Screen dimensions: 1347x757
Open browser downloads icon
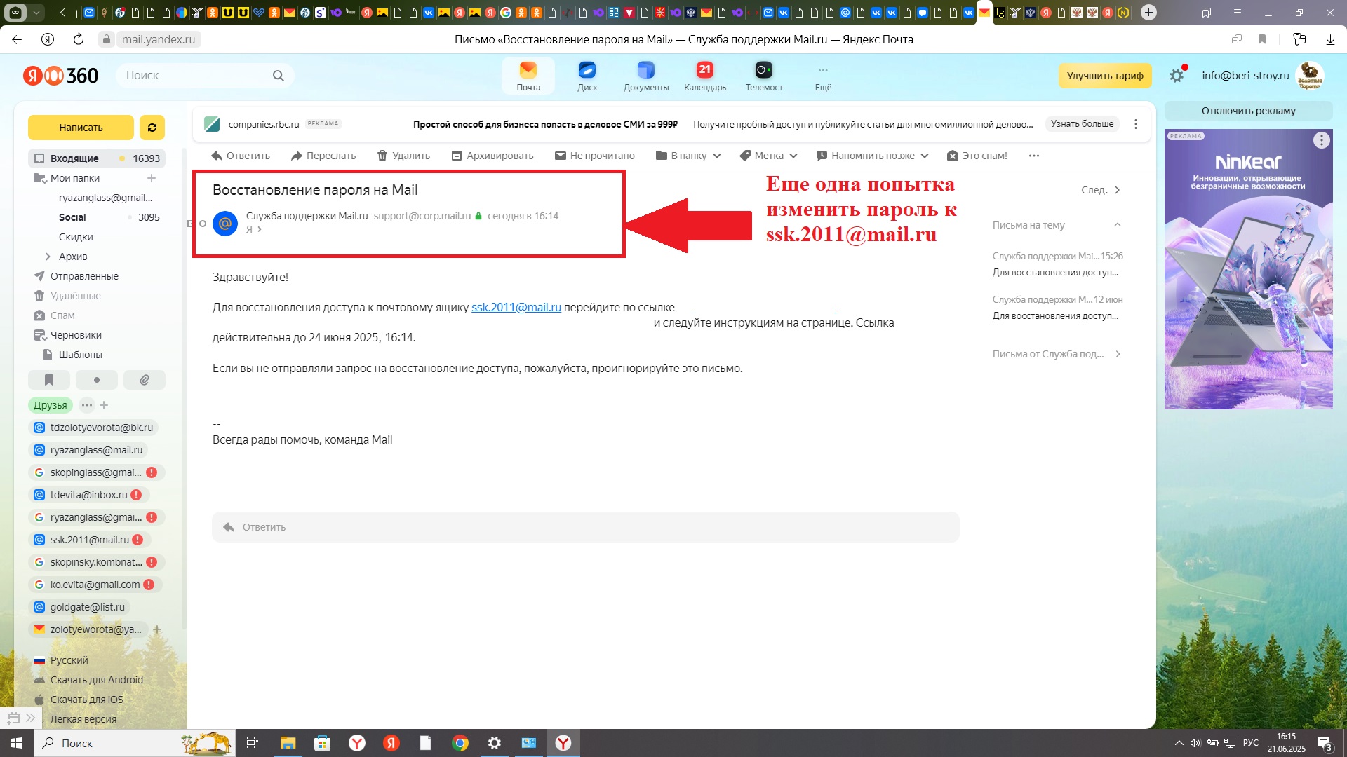coord(1330,39)
